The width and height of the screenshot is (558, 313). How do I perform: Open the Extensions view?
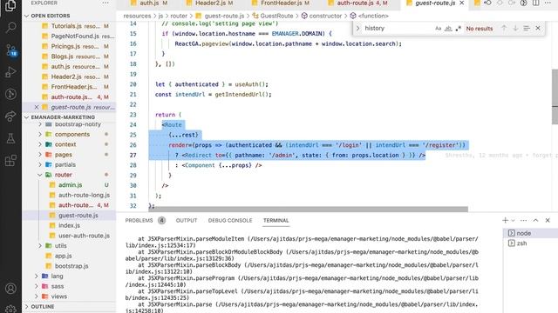[x=10, y=160]
